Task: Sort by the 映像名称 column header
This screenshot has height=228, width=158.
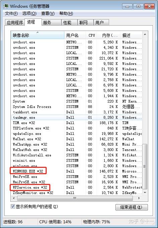Action: point(38,35)
